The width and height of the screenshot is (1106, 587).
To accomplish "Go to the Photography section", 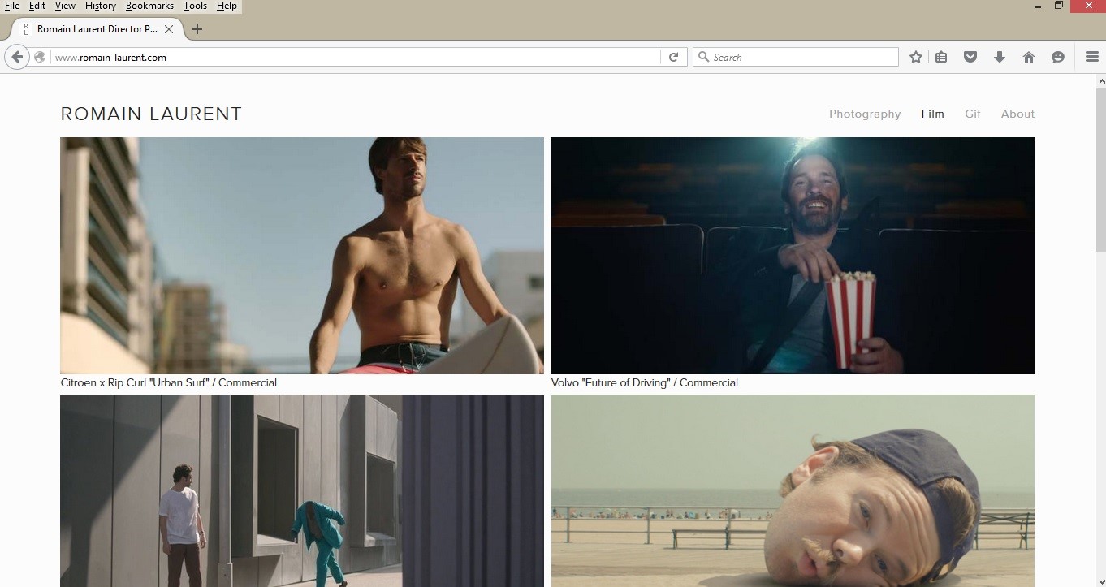I will [865, 114].
